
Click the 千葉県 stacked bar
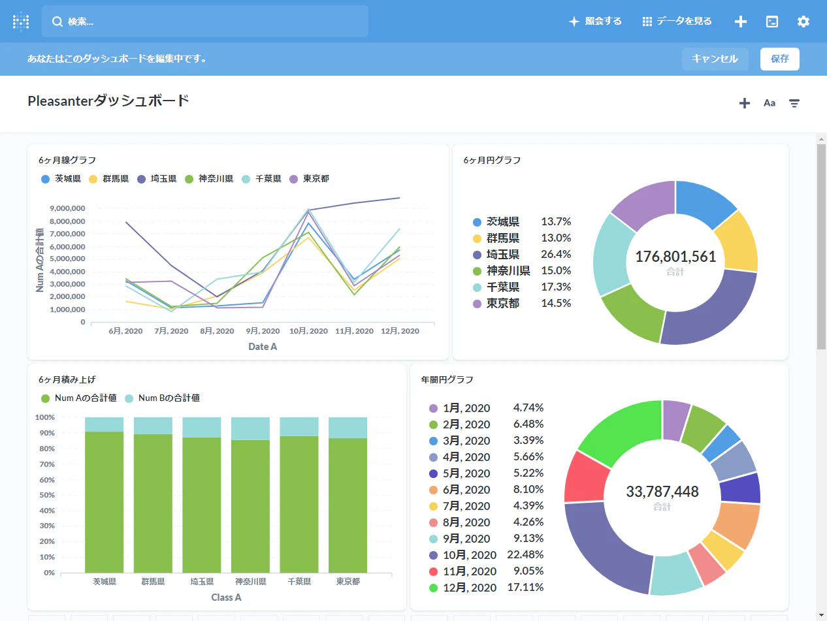pyautogui.click(x=299, y=495)
